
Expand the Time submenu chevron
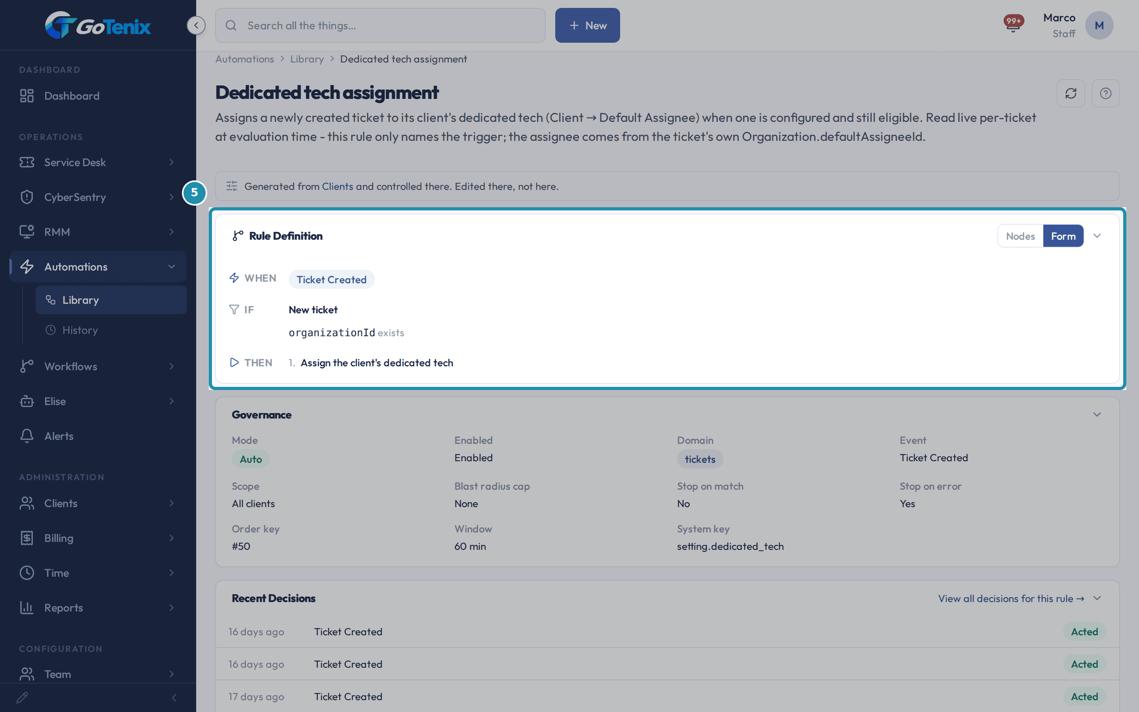point(171,573)
